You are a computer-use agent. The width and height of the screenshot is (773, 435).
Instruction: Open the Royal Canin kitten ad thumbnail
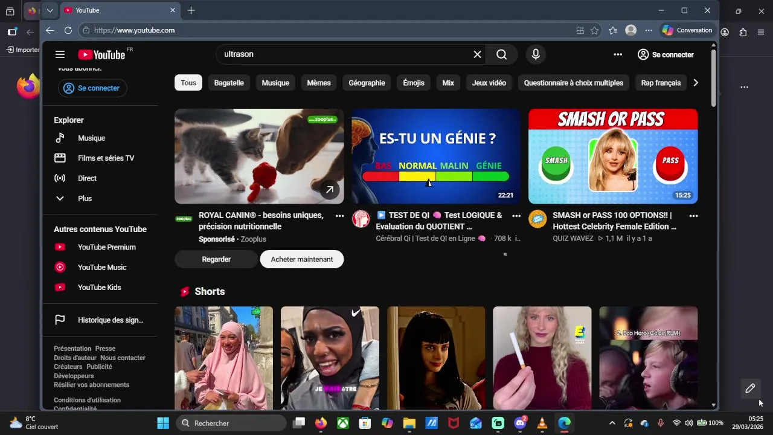coord(259,156)
